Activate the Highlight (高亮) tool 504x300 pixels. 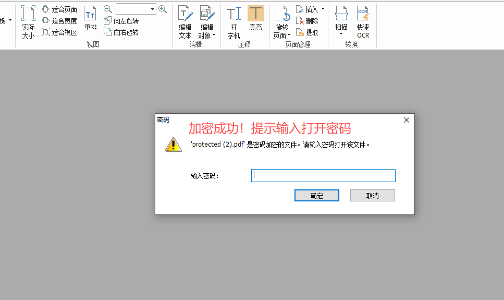tap(256, 18)
